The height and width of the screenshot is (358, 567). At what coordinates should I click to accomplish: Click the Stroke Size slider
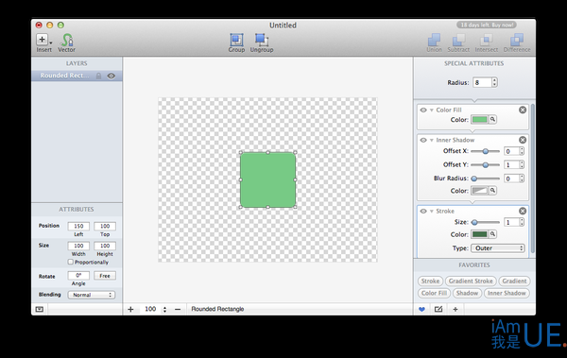pyautogui.click(x=486, y=222)
